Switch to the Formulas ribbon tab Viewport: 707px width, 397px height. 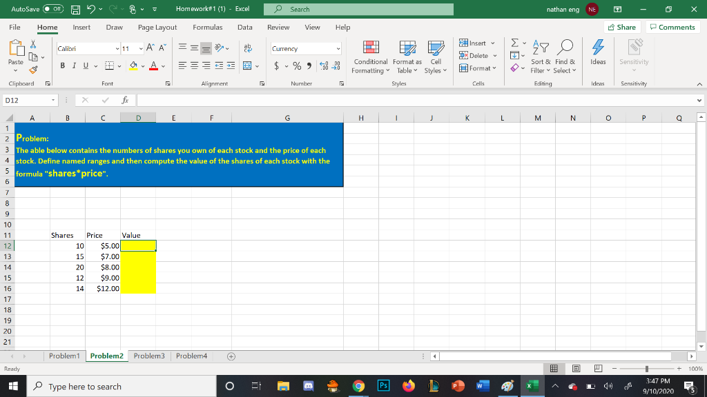(x=207, y=28)
